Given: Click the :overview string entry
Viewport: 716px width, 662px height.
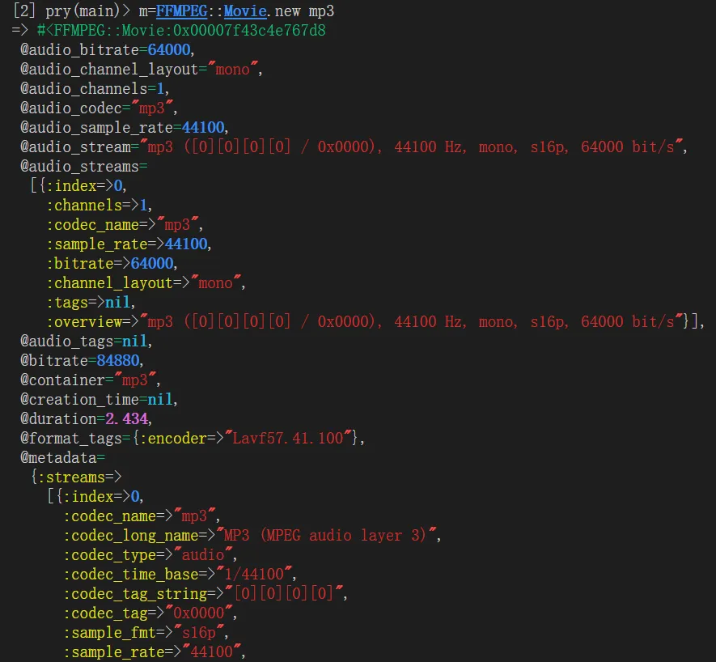Looking at the screenshot, I should point(366,321).
